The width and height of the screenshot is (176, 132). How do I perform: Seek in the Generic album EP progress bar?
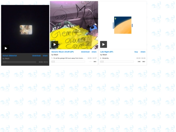click(x=68, y=62)
